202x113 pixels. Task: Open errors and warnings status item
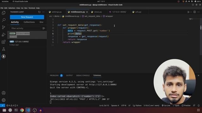(12, 105)
